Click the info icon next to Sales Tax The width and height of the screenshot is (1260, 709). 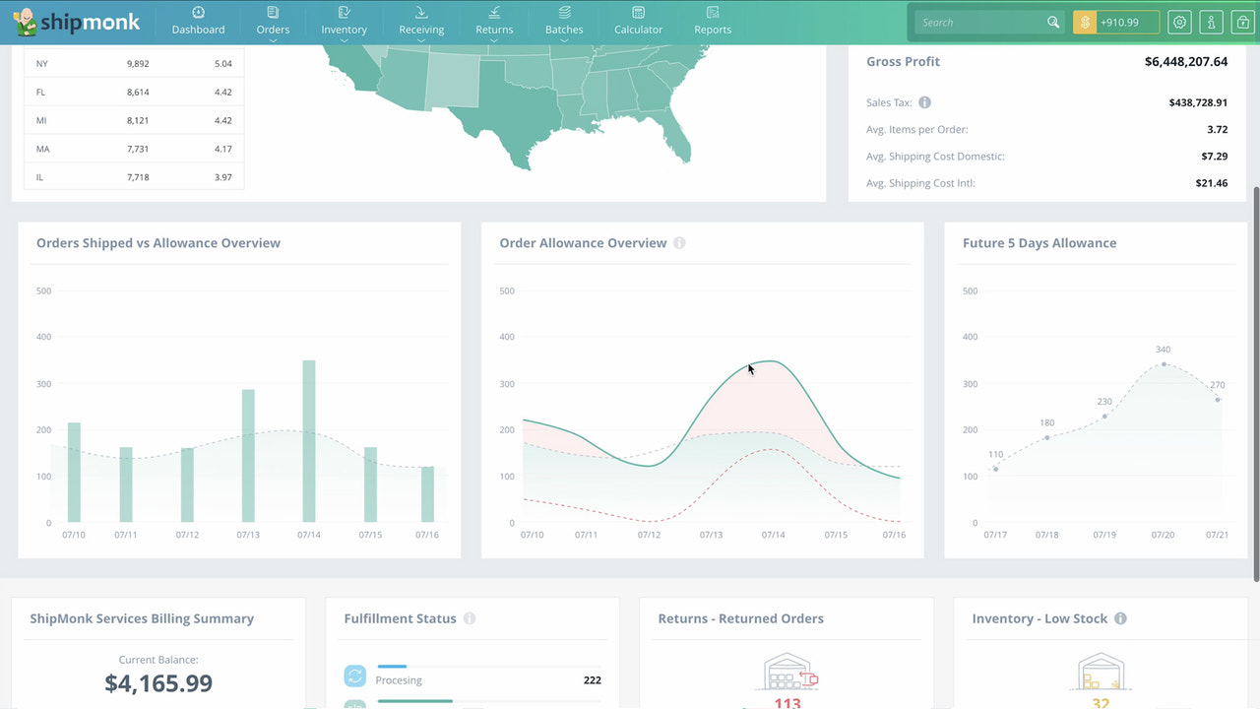pyautogui.click(x=923, y=101)
